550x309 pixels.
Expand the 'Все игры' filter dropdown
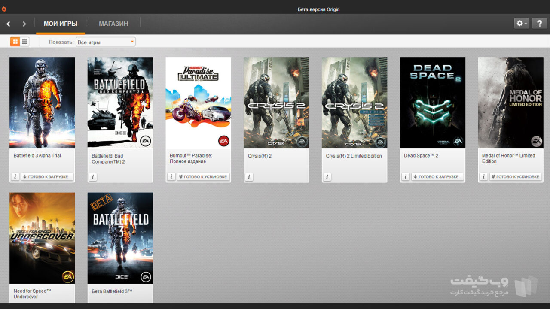point(106,42)
